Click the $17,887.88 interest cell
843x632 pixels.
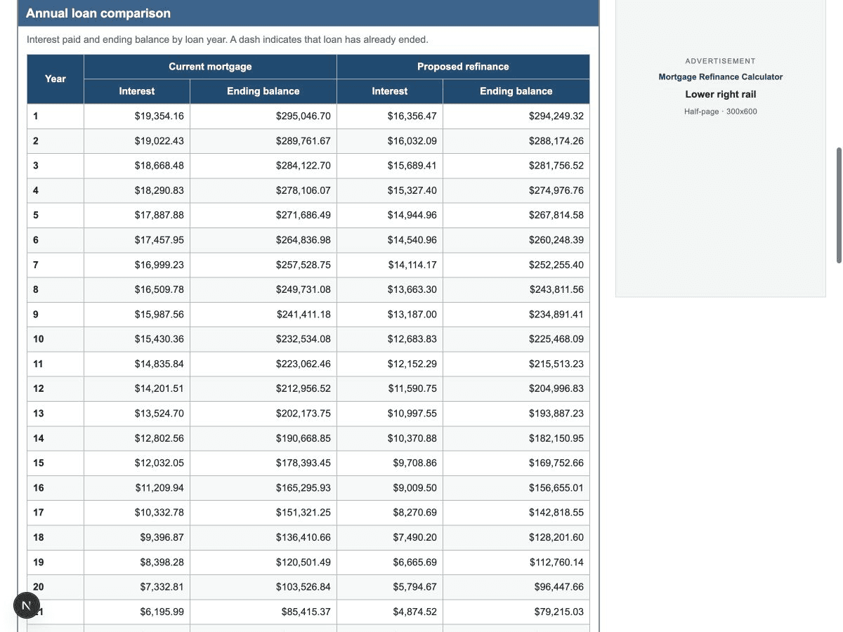(x=137, y=216)
